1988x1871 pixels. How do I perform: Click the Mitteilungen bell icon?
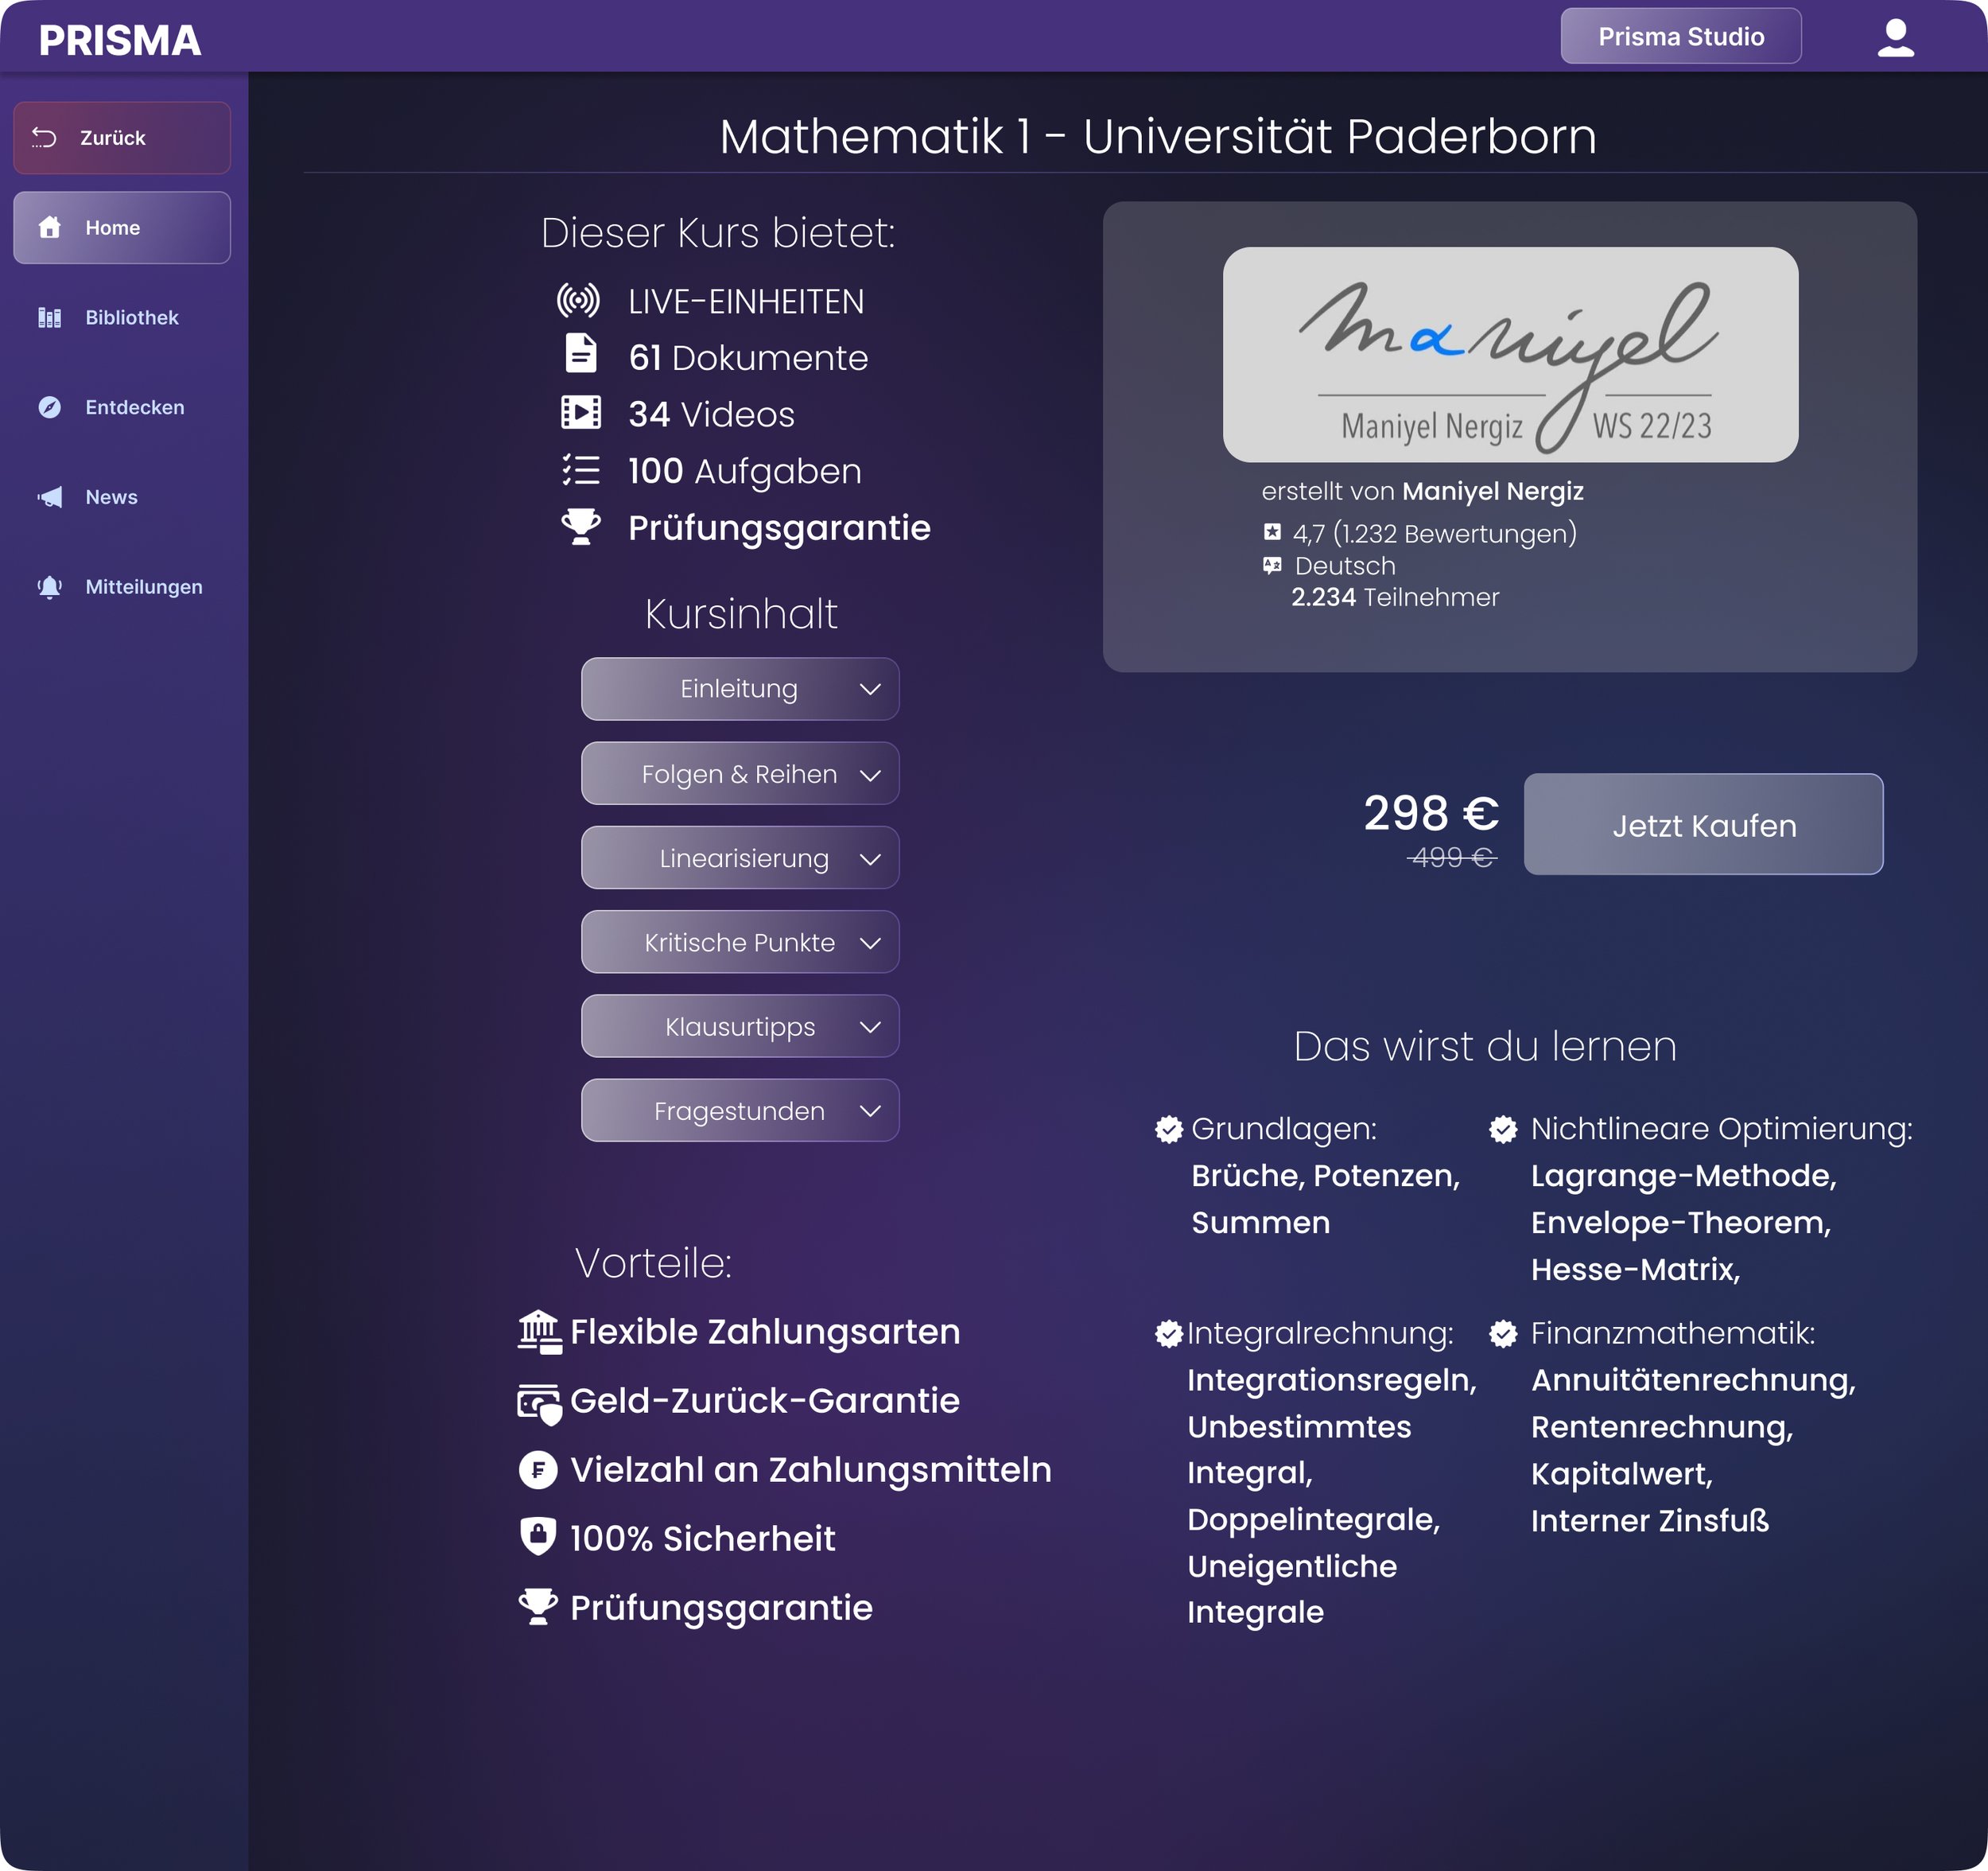click(x=50, y=587)
